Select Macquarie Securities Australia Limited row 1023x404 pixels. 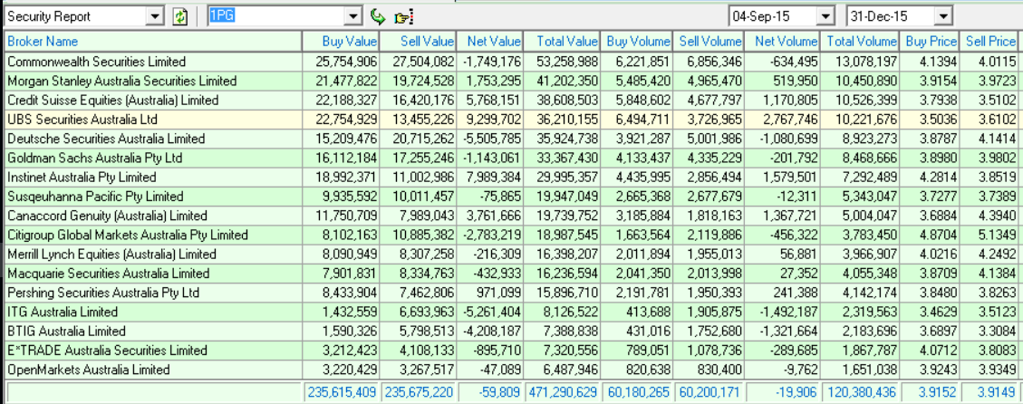(x=511, y=274)
